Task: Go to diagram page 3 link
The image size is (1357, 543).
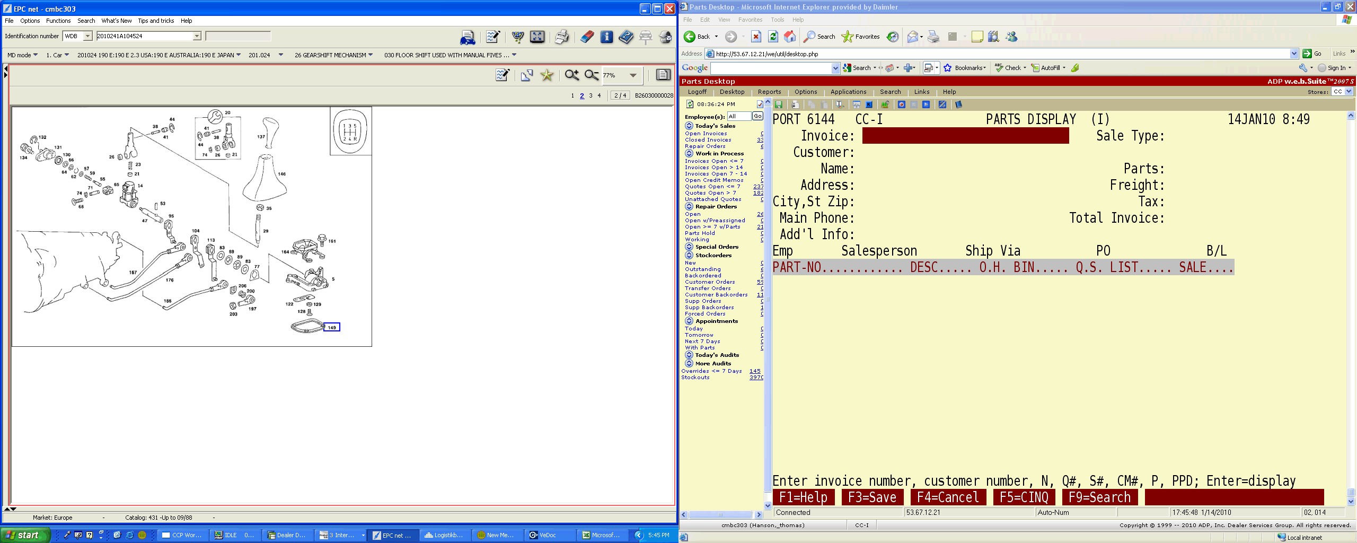Action: click(591, 96)
